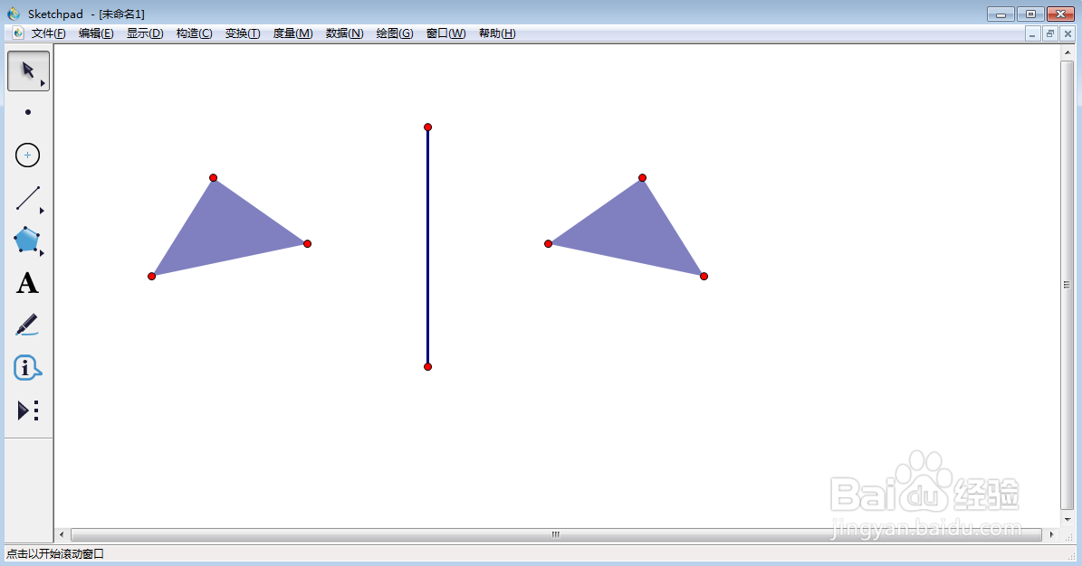The width and height of the screenshot is (1082, 566).
Task: Click the Sketchpad title bar app icon
Action: [14, 14]
